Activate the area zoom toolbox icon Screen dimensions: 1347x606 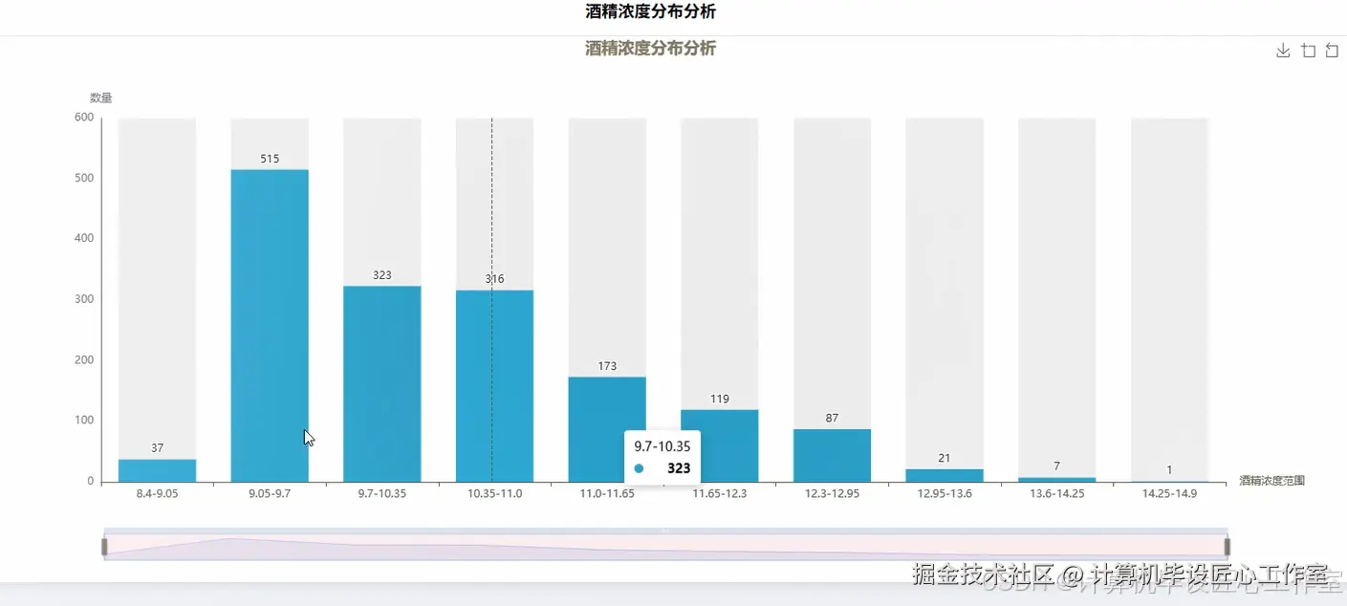(x=1308, y=50)
